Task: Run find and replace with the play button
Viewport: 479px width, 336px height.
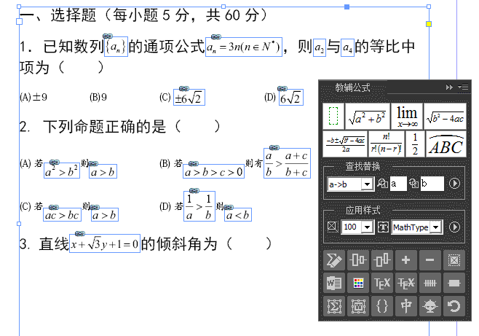Action: tap(456, 184)
